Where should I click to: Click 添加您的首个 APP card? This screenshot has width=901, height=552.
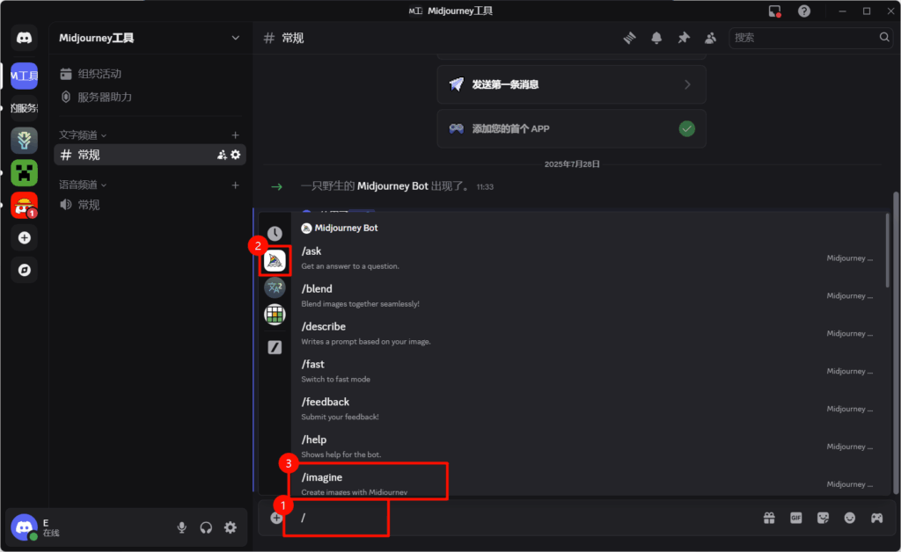pyautogui.click(x=571, y=128)
